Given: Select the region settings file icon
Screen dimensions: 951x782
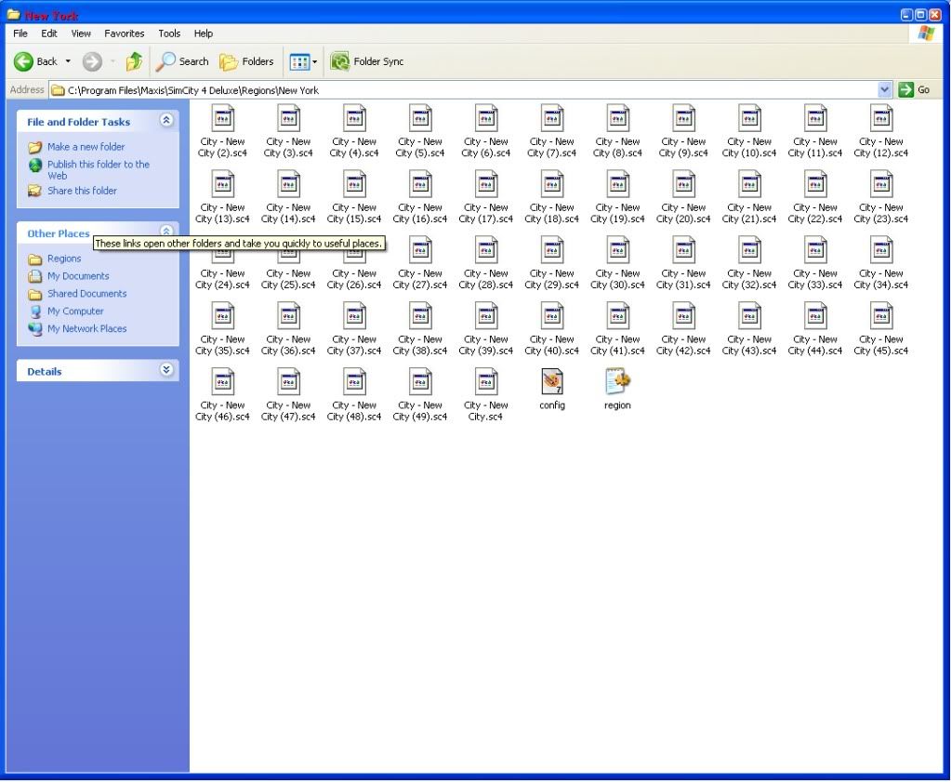Looking at the screenshot, I should point(618,381).
